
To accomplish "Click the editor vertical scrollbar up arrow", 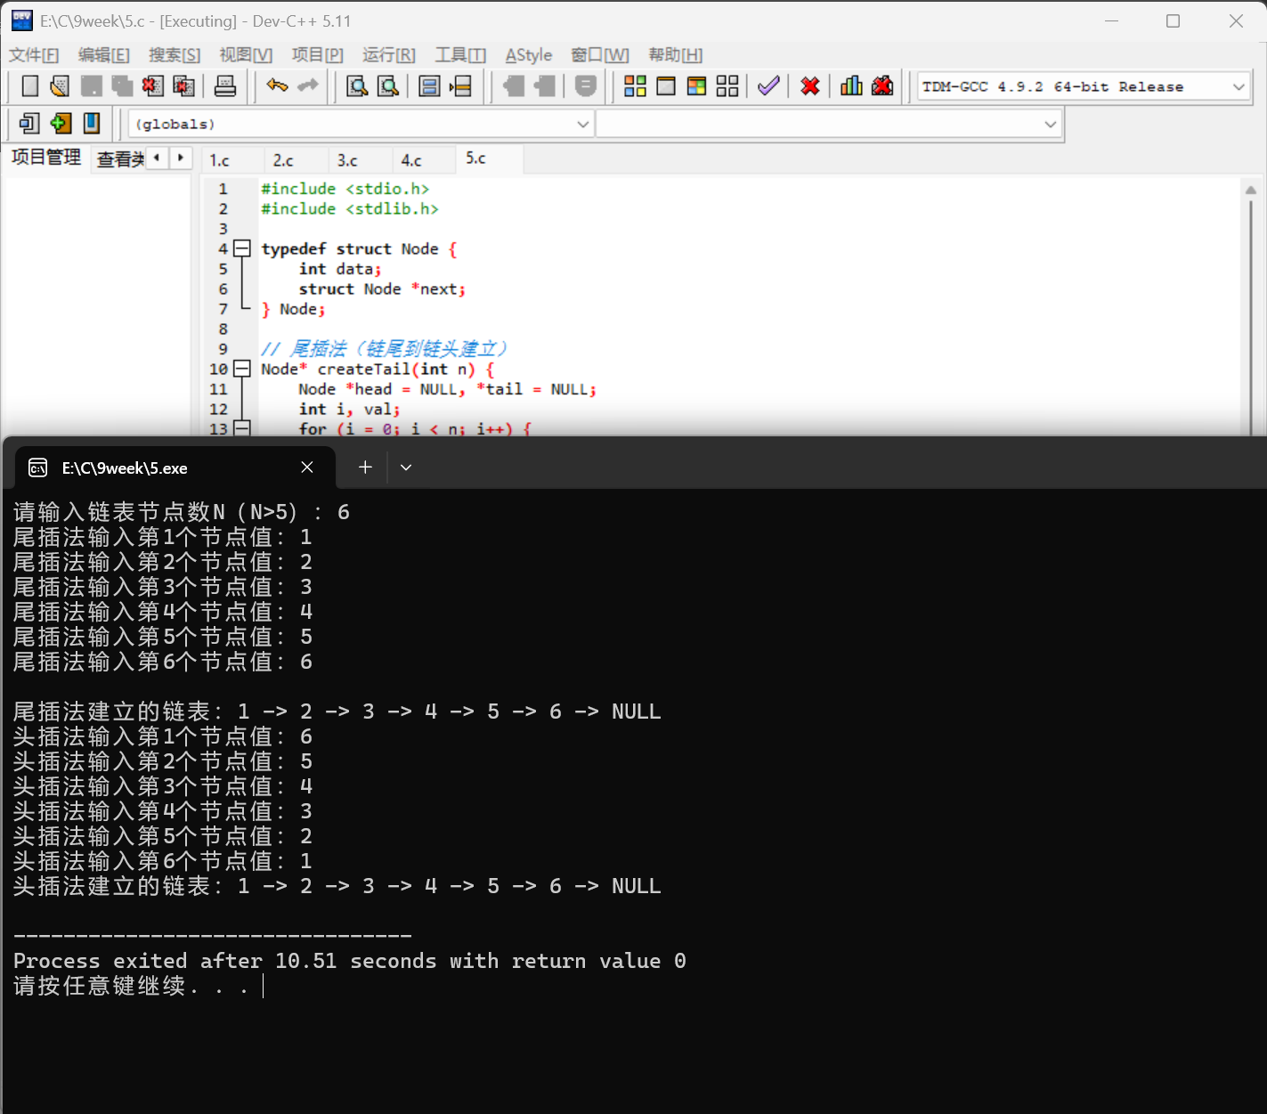I will 1250,190.
